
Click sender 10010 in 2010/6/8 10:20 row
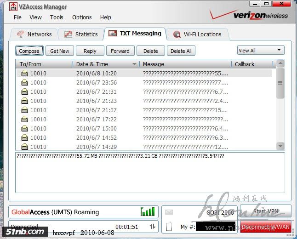[x=38, y=73]
